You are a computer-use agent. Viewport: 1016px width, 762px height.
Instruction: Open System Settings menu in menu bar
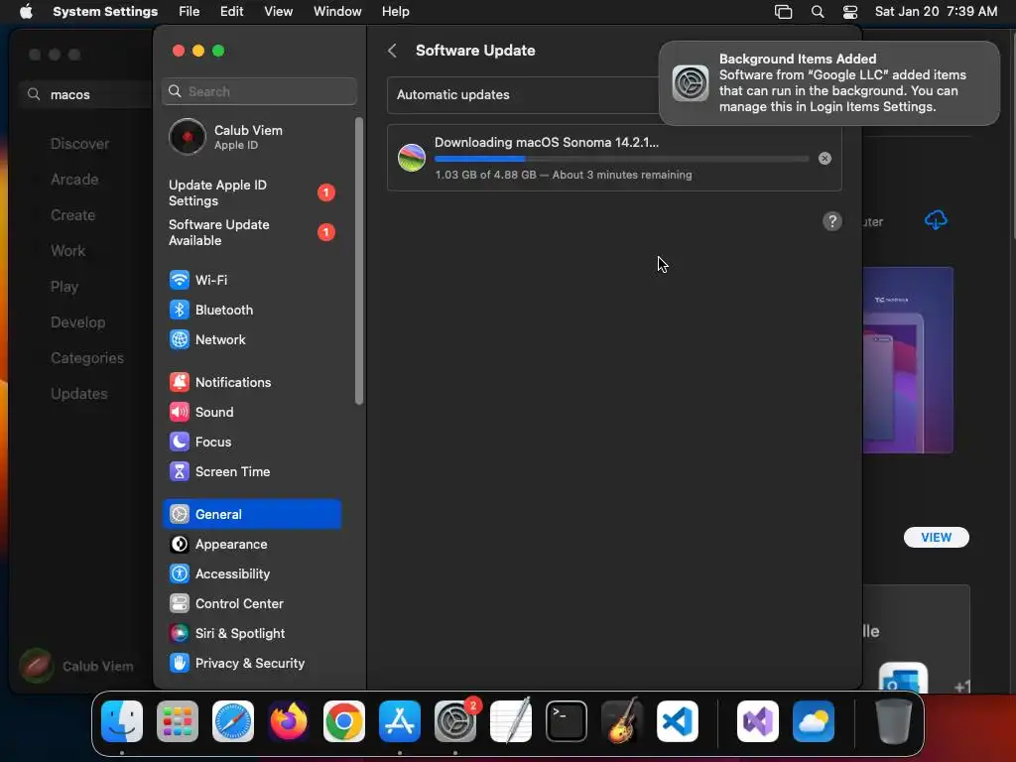[x=105, y=12]
